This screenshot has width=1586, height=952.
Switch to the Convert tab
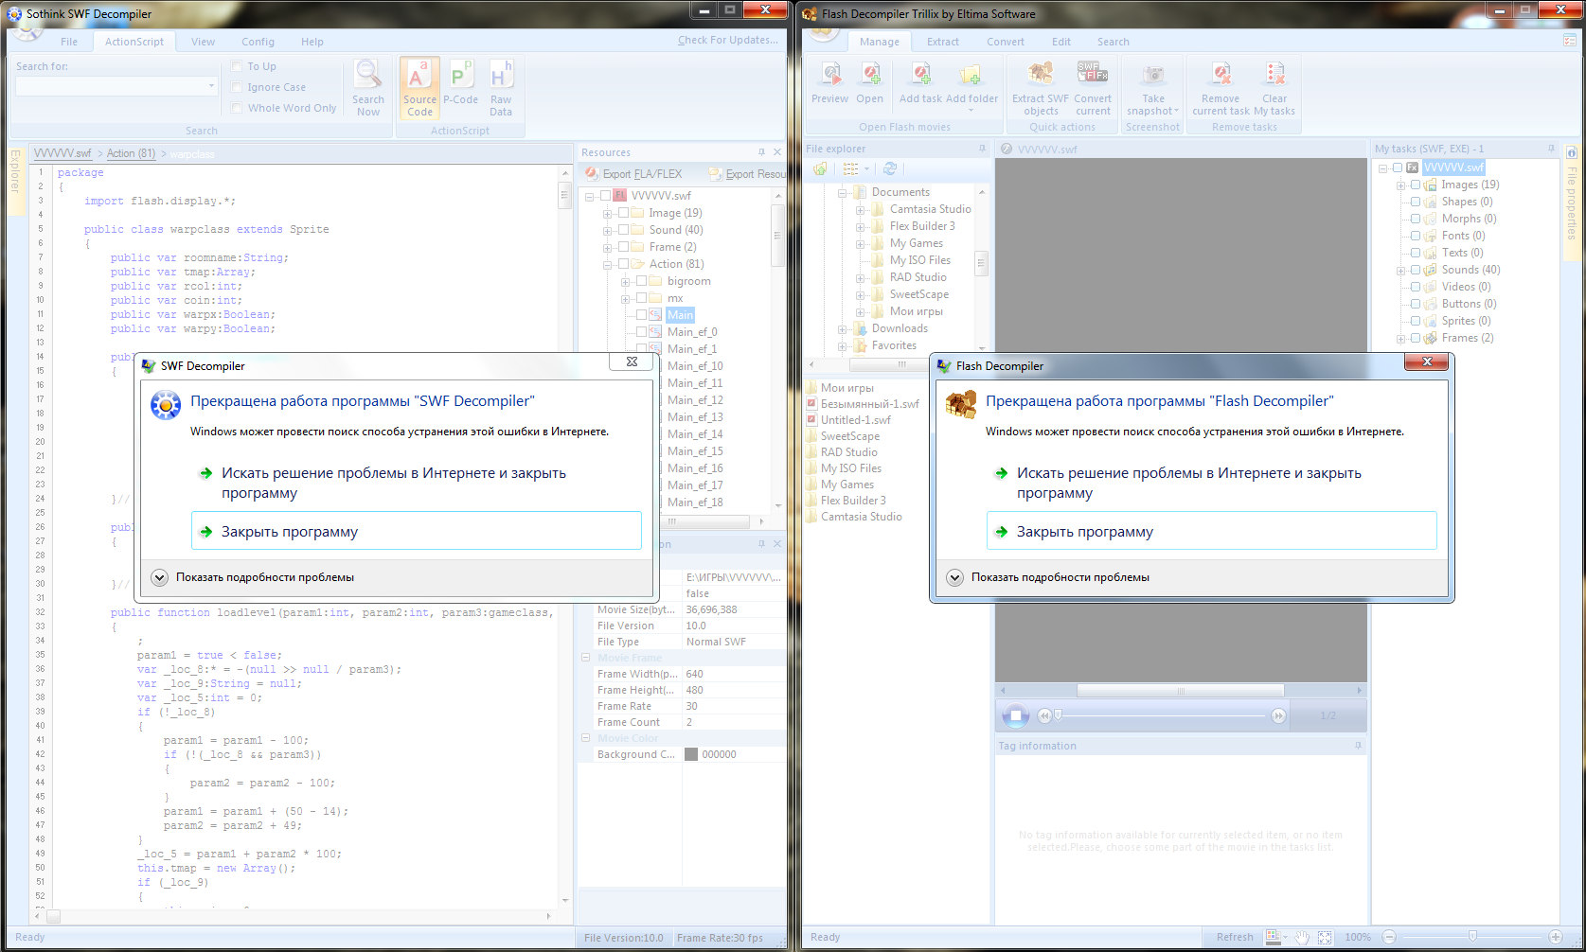click(1005, 42)
